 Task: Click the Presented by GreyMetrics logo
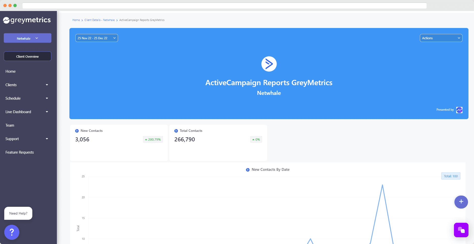point(459,110)
